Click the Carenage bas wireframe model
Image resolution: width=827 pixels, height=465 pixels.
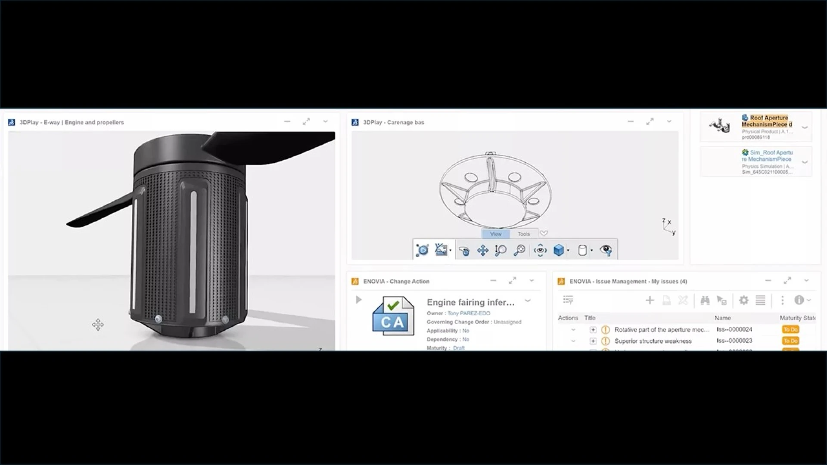495,189
